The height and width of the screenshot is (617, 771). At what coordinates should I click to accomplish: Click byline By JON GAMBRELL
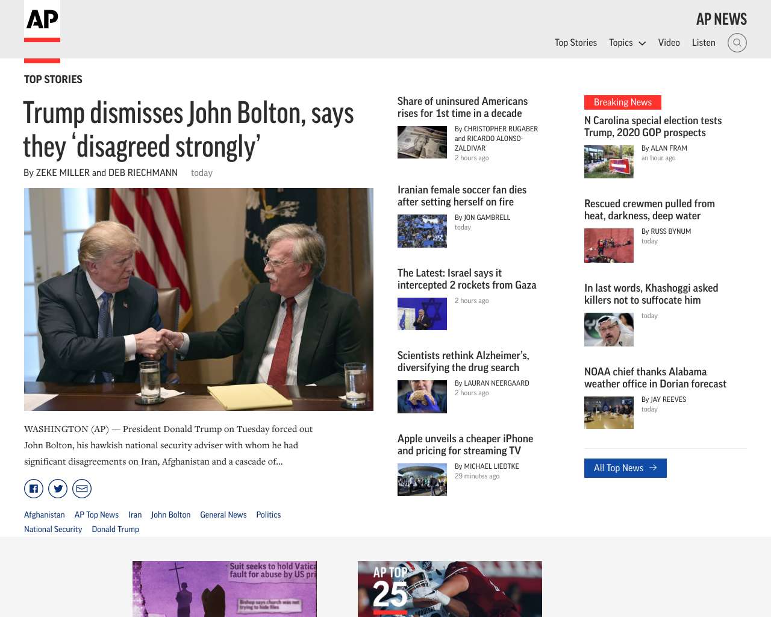click(482, 218)
